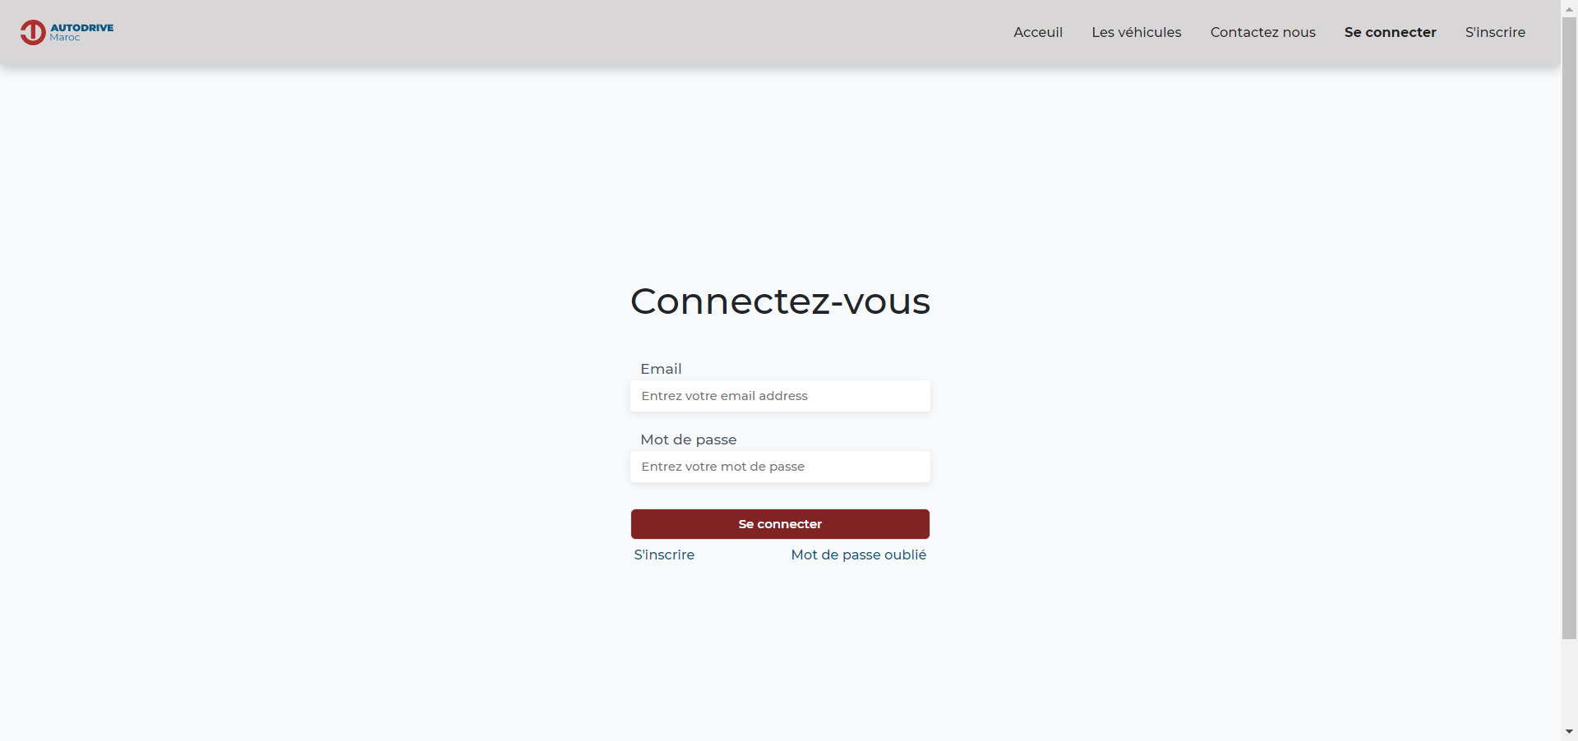Click the page's vertical scrollbar thumb
The width and height of the screenshot is (1578, 741).
pos(1569,328)
